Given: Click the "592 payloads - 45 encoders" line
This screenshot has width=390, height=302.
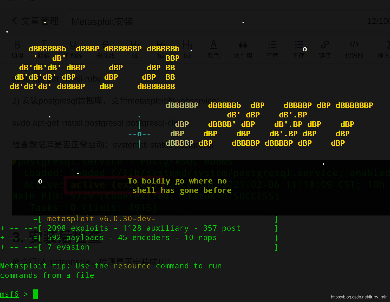Looking at the screenshot, I should pos(132,238).
